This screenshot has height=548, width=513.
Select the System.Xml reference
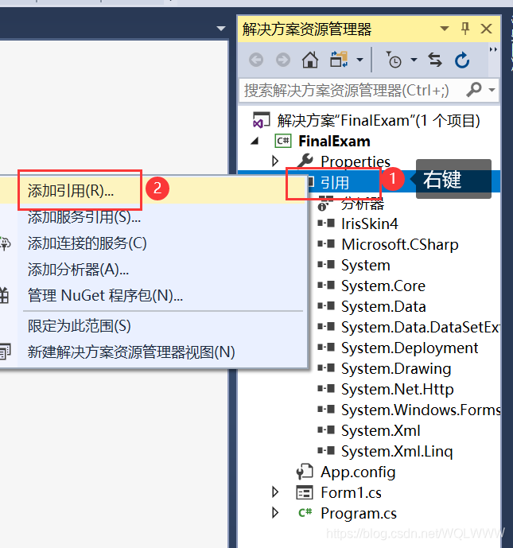coord(380,430)
